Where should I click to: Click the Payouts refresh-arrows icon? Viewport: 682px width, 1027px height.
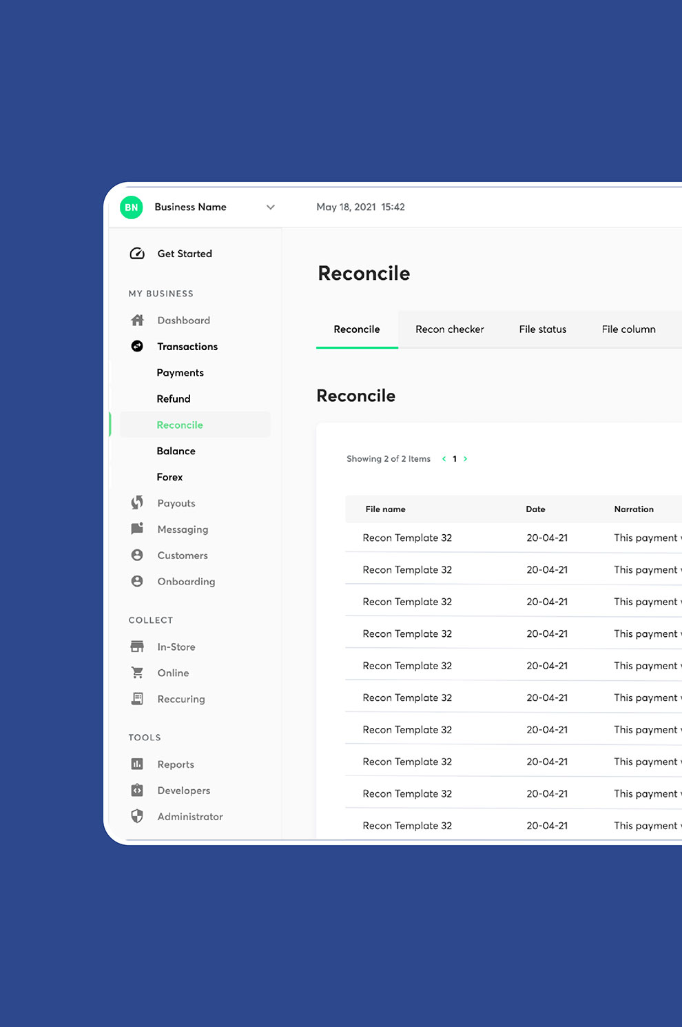pyautogui.click(x=137, y=503)
